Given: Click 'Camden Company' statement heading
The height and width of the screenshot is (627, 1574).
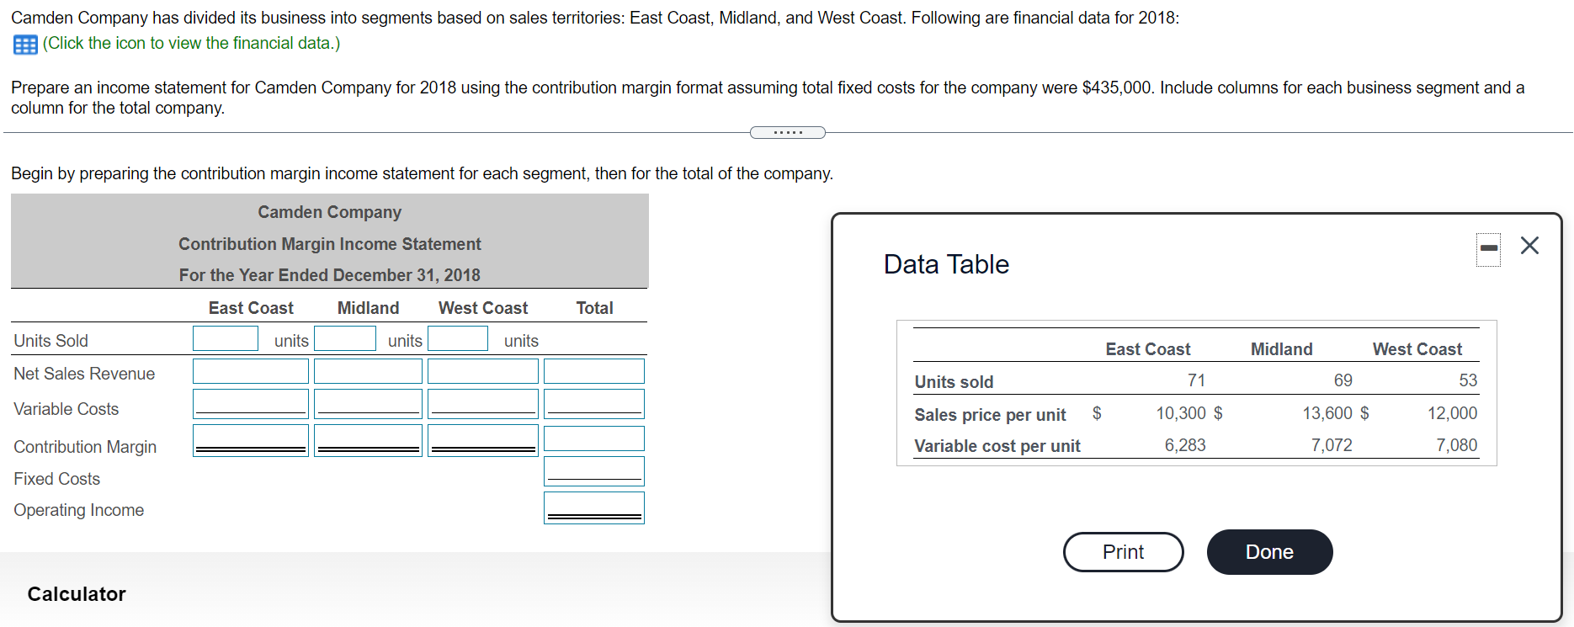Looking at the screenshot, I should 330,212.
